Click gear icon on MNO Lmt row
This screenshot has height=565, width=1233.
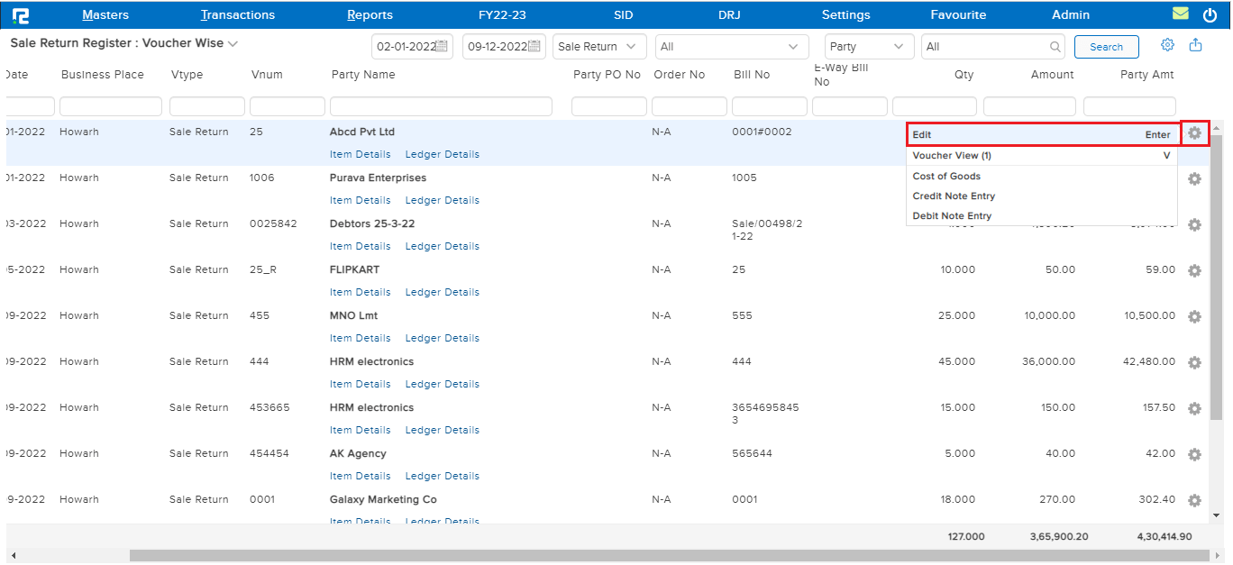pos(1194,316)
